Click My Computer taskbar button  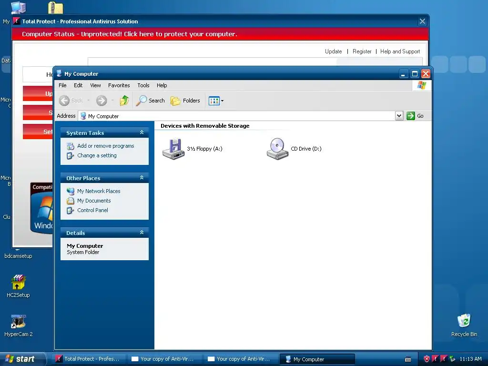(x=317, y=359)
